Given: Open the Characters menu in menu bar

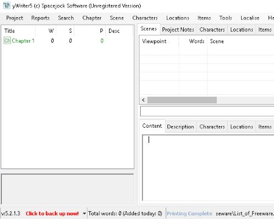Looking at the screenshot, I should click(145, 18).
